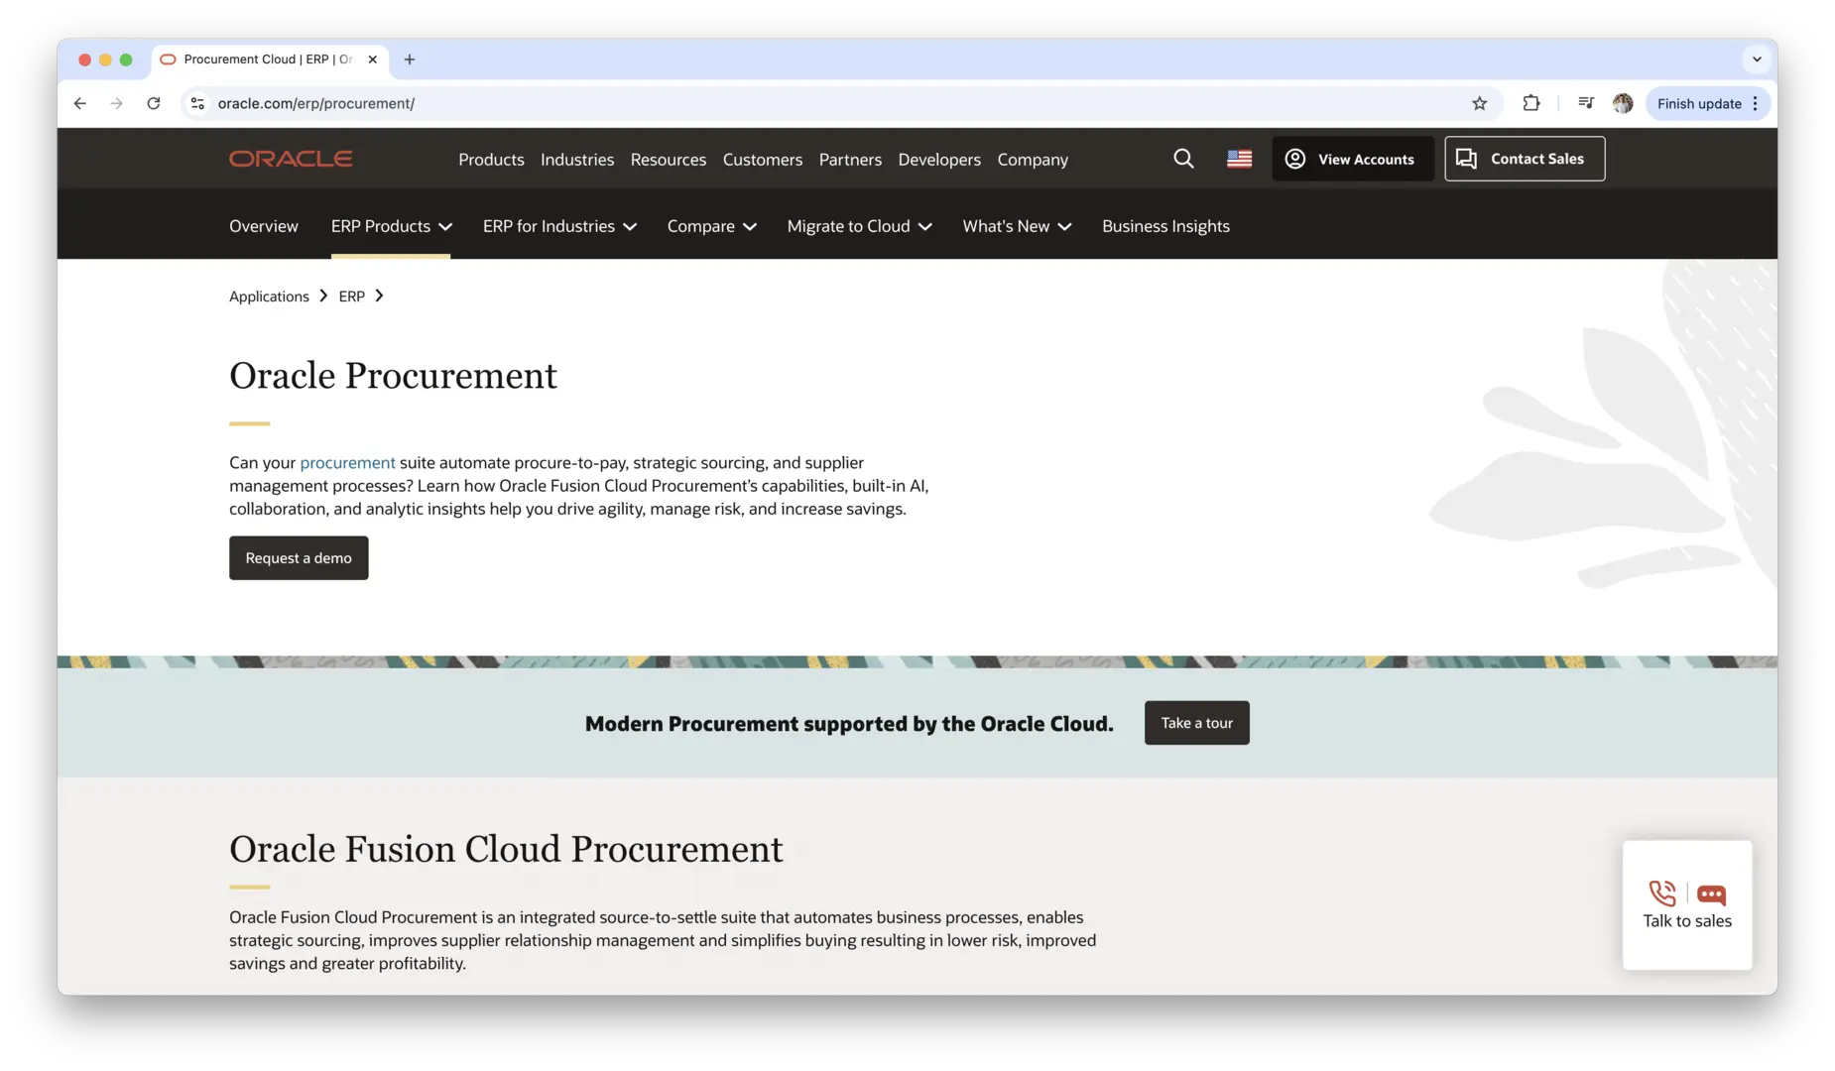Click the chat bubble icon in Talk to sales
This screenshot has height=1071, width=1835.
click(x=1711, y=894)
